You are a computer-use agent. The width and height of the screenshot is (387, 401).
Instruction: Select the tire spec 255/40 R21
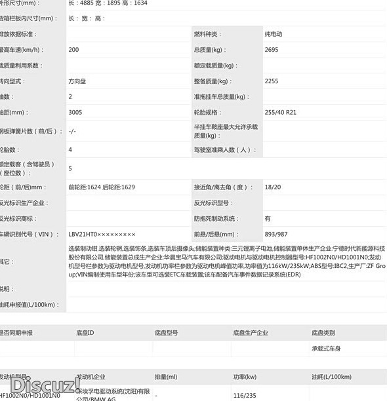[x=280, y=112]
